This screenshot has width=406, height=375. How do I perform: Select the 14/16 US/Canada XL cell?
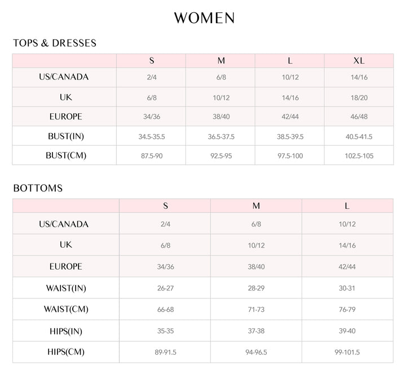coord(359,77)
